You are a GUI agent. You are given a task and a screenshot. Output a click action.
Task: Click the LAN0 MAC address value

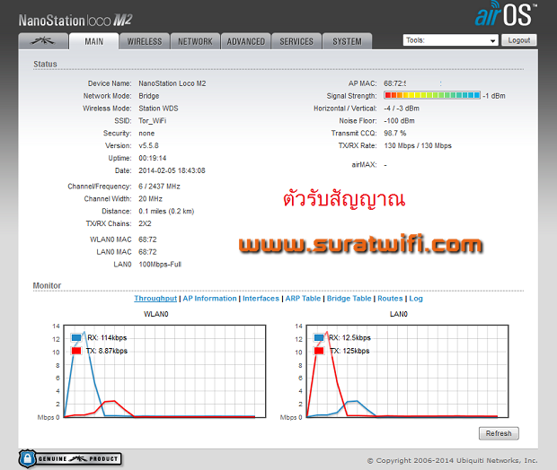coord(147,252)
